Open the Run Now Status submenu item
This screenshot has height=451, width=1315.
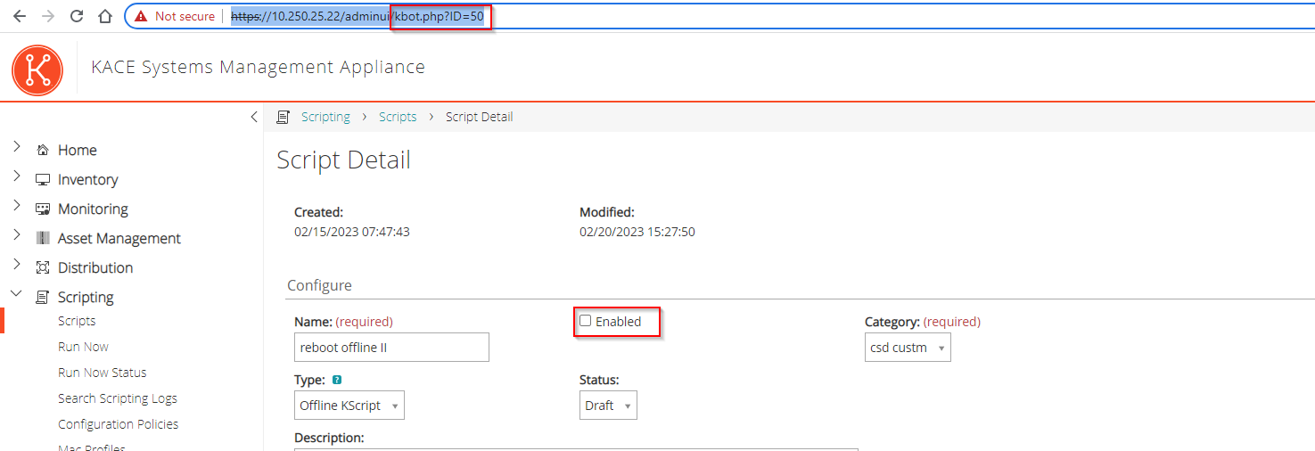click(x=103, y=373)
